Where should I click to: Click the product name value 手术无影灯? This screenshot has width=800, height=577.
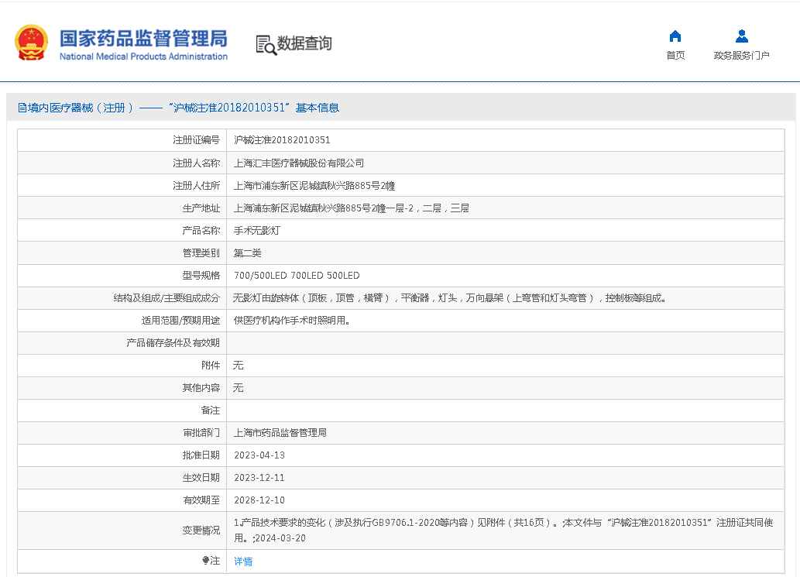[256, 231]
